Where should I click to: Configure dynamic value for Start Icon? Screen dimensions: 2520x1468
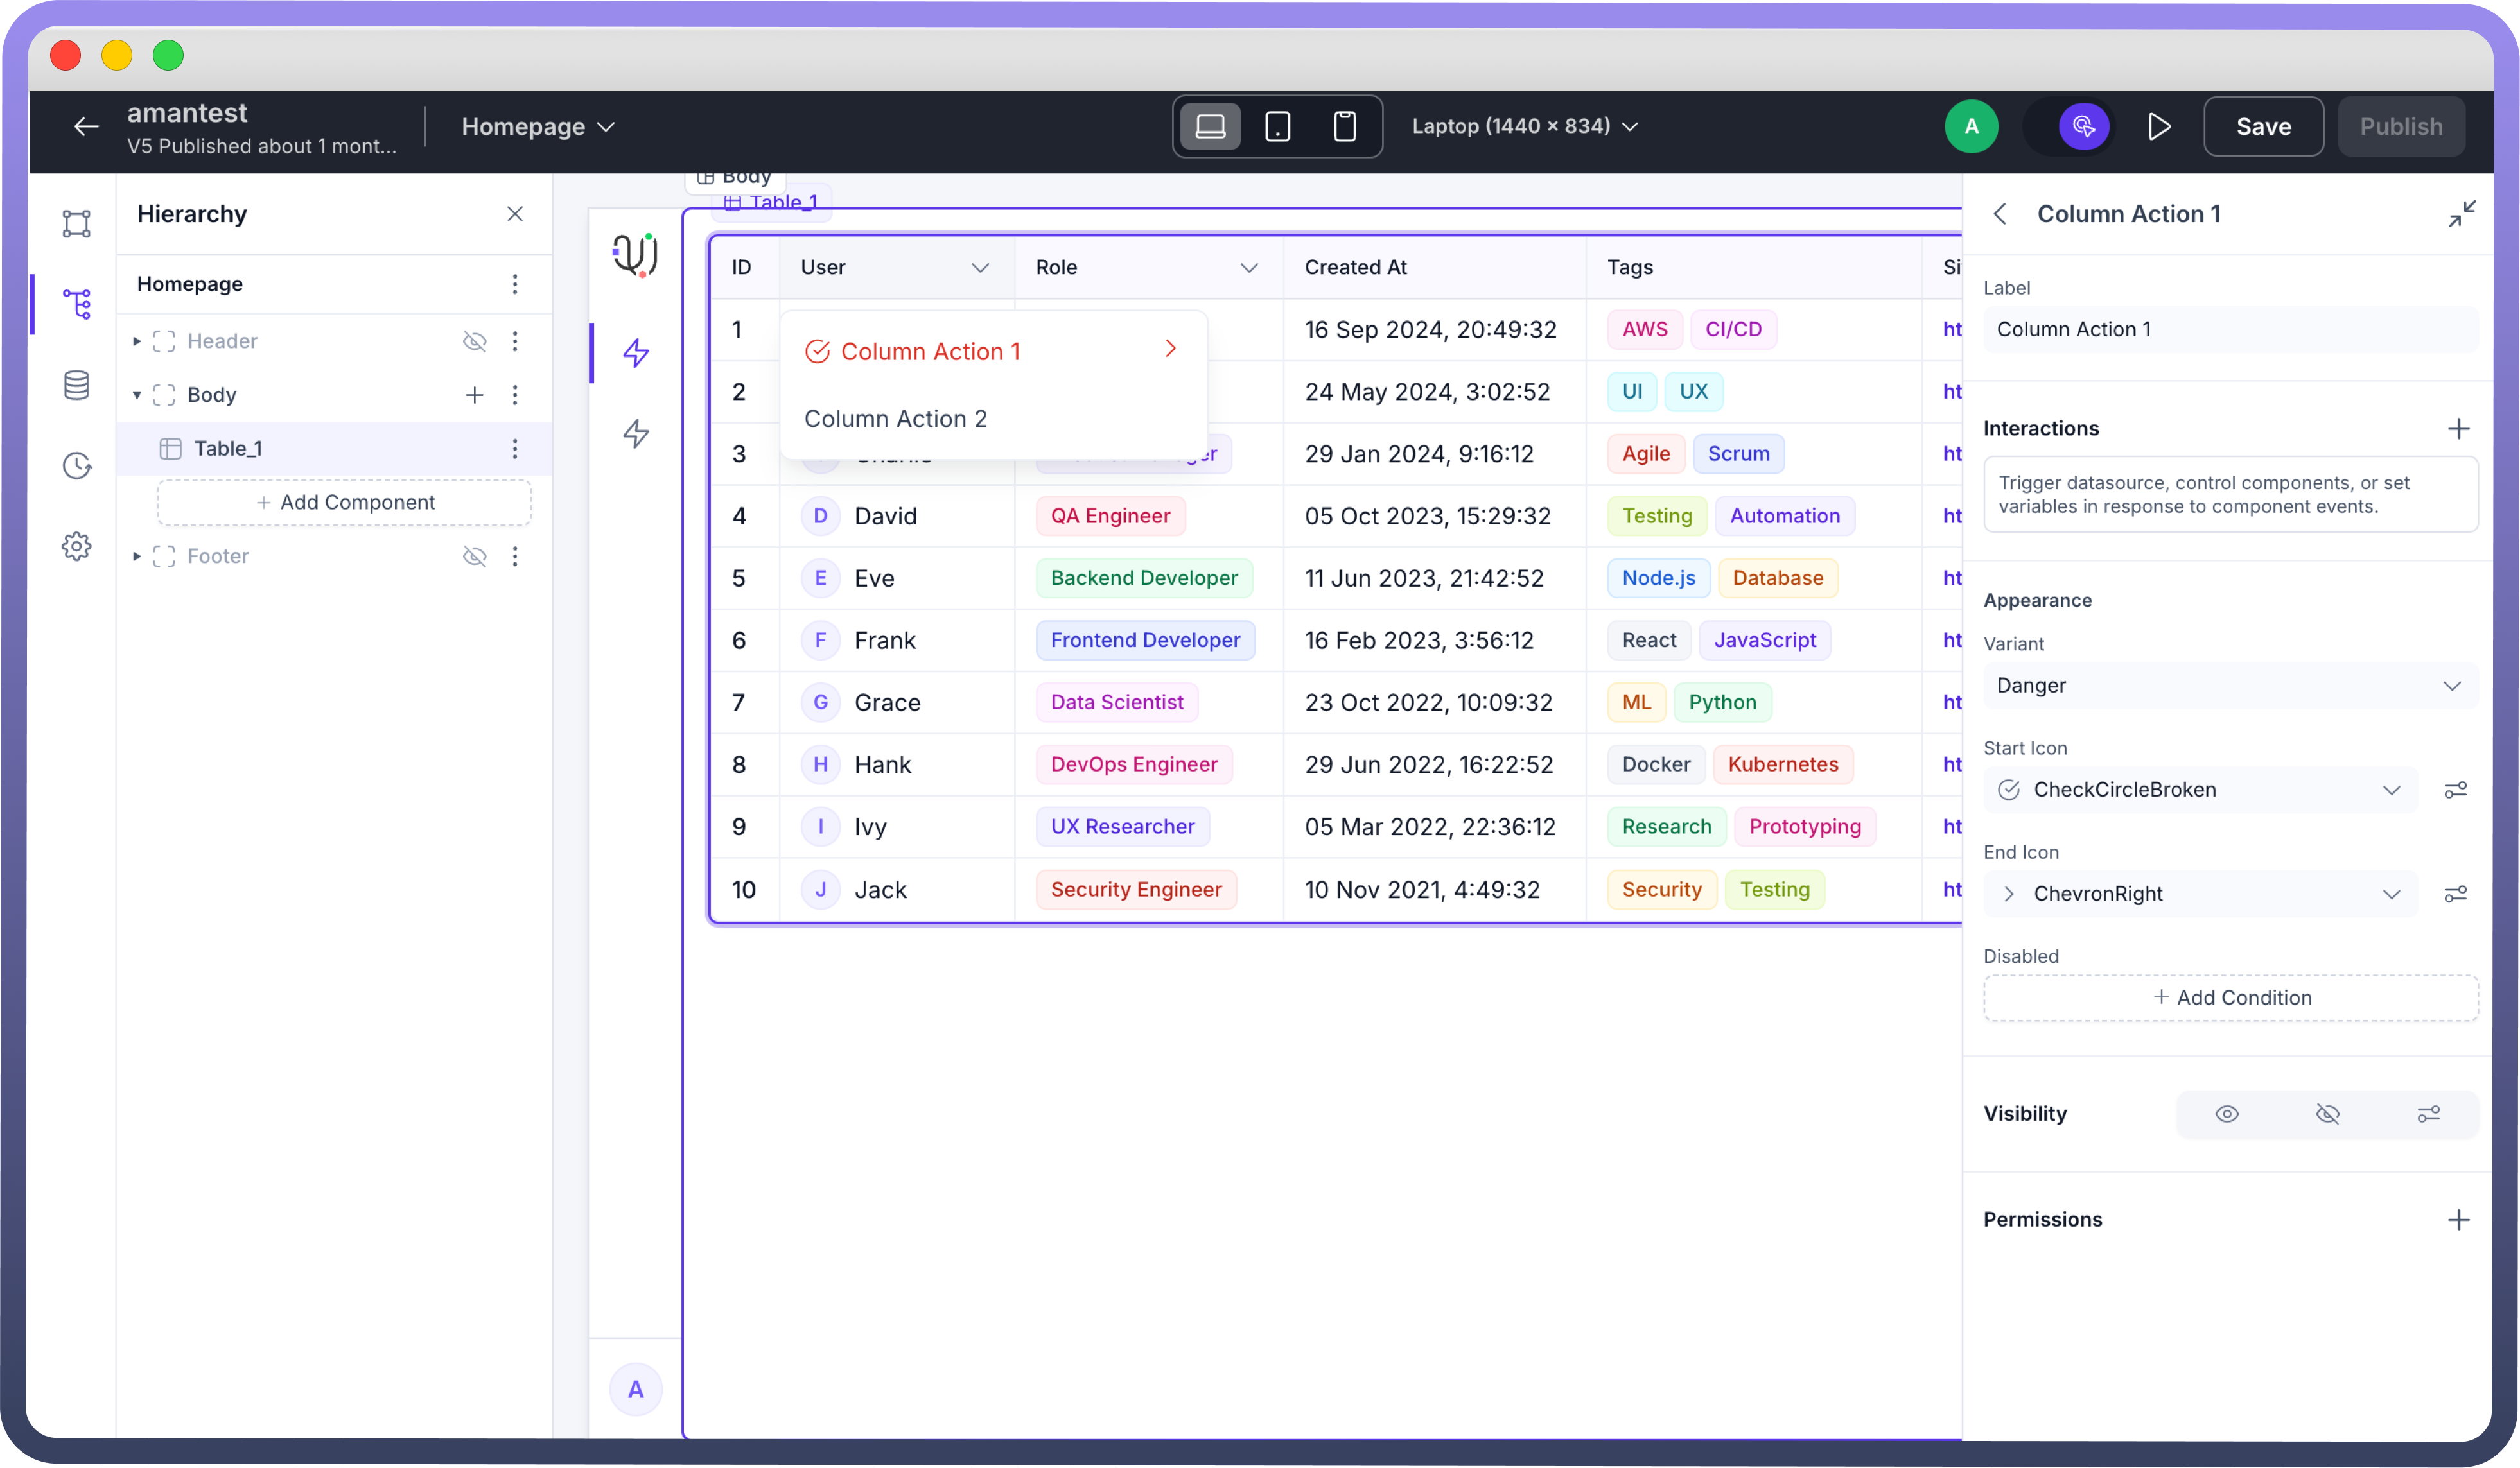(2455, 790)
